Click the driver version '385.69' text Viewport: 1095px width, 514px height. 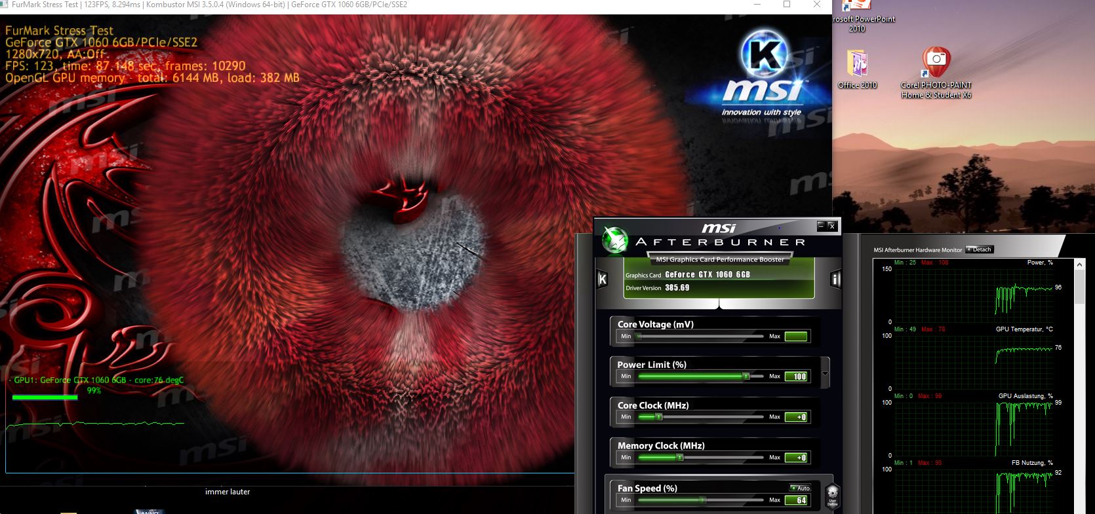tap(677, 287)
